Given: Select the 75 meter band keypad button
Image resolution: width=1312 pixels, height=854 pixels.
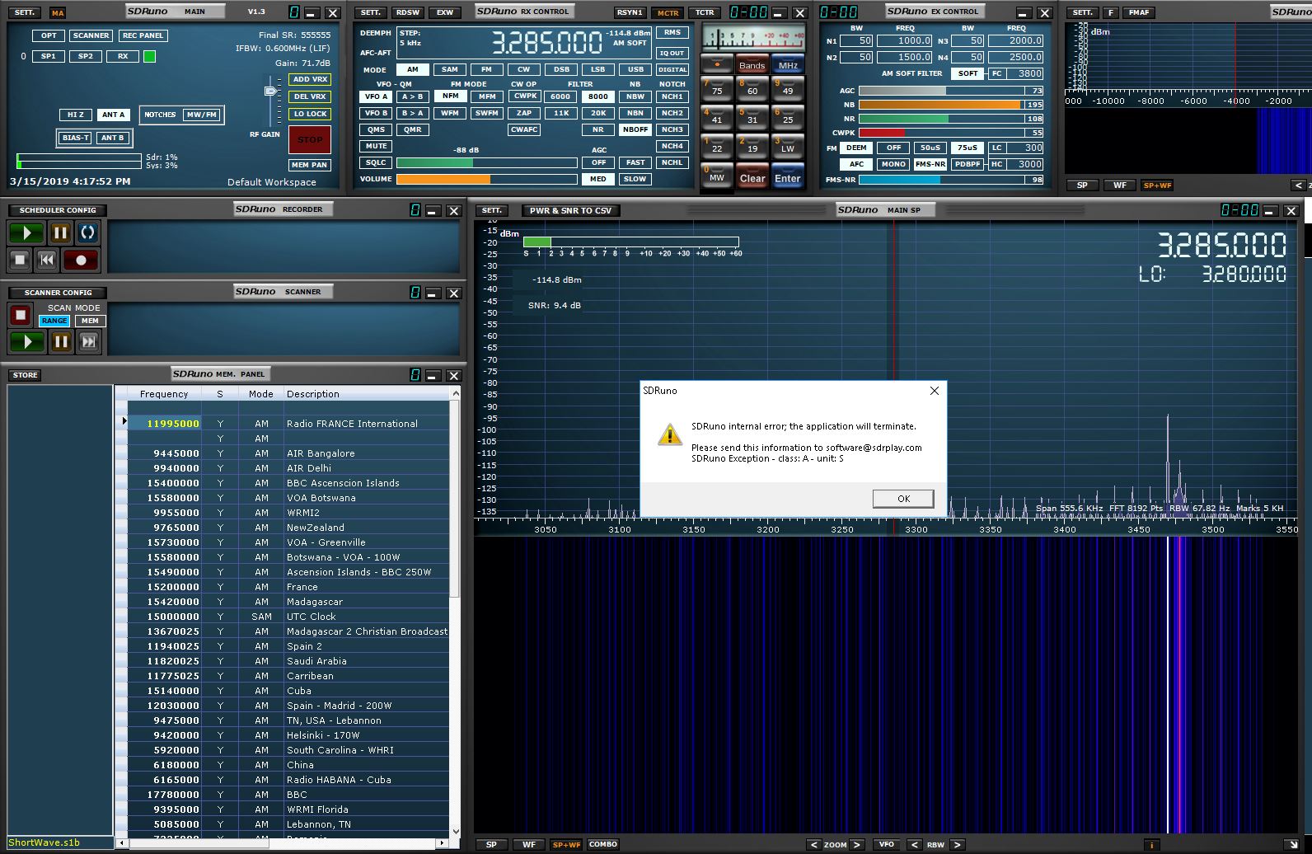Looking at the screenshot, I should tap(717, 89).
